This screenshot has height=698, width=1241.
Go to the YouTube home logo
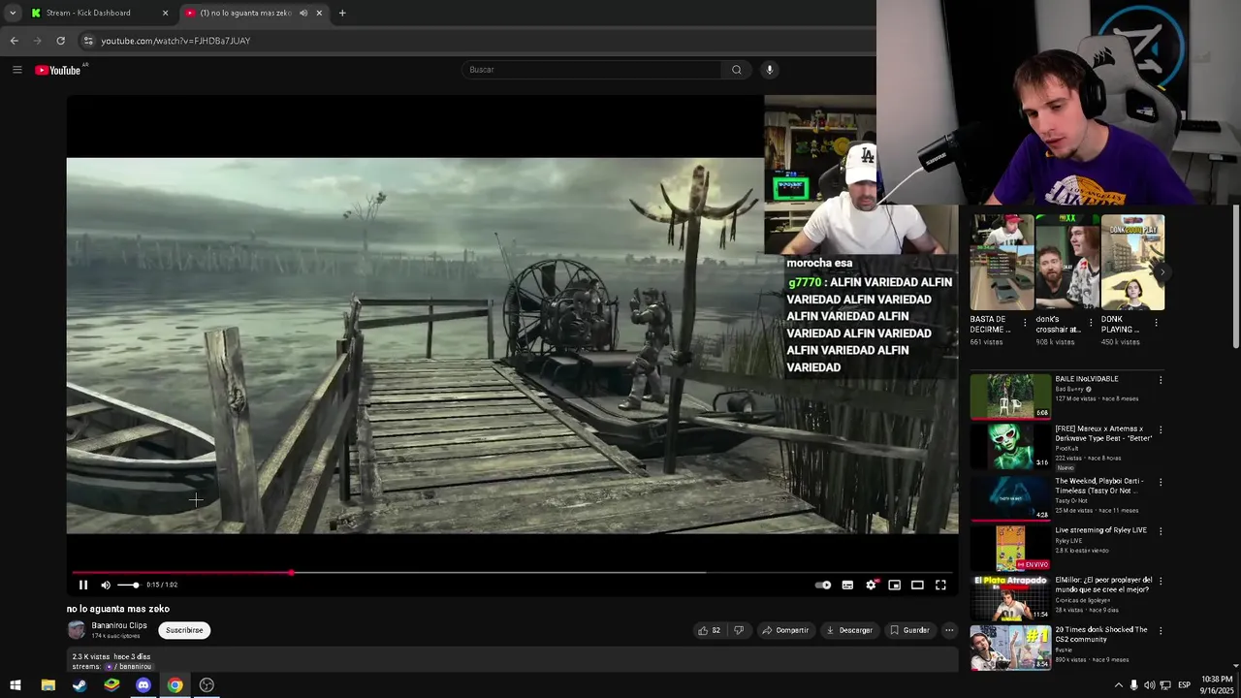click(58, 70)
